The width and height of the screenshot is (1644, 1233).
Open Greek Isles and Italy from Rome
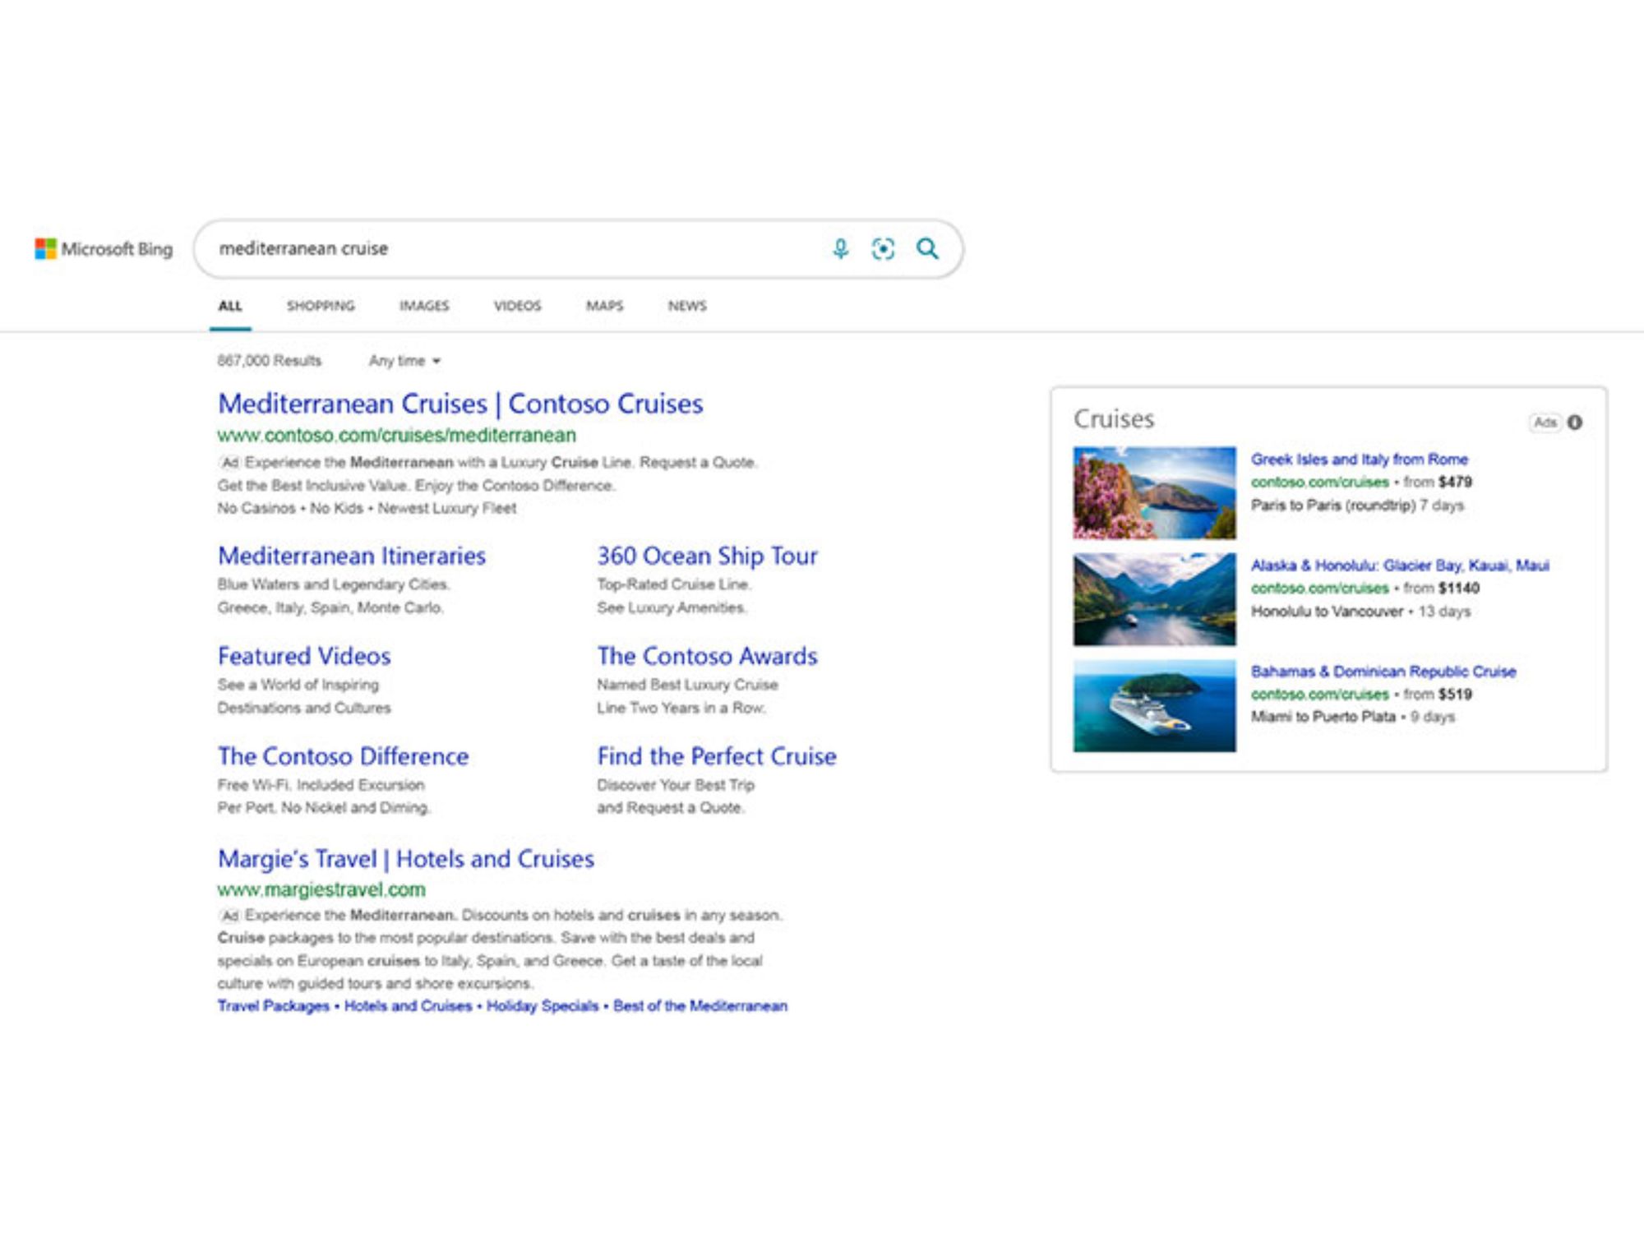tap(1360, 459)
